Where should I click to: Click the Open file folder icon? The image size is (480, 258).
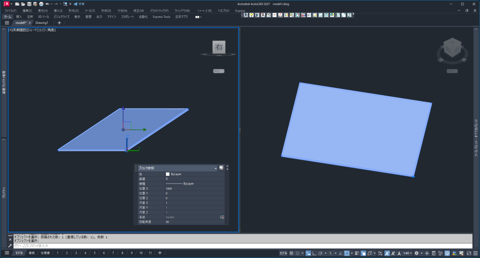point(23,4)
